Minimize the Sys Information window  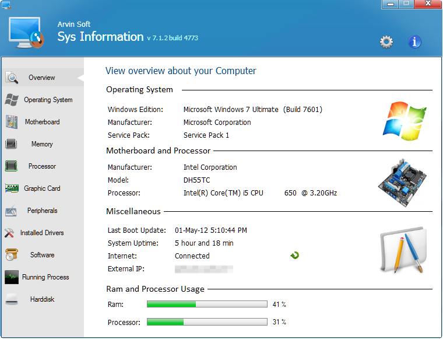coord(389,4)
